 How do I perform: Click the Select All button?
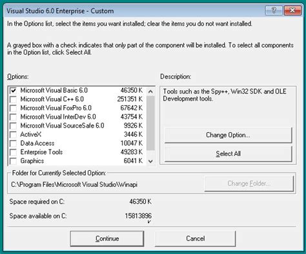point(229,154)
